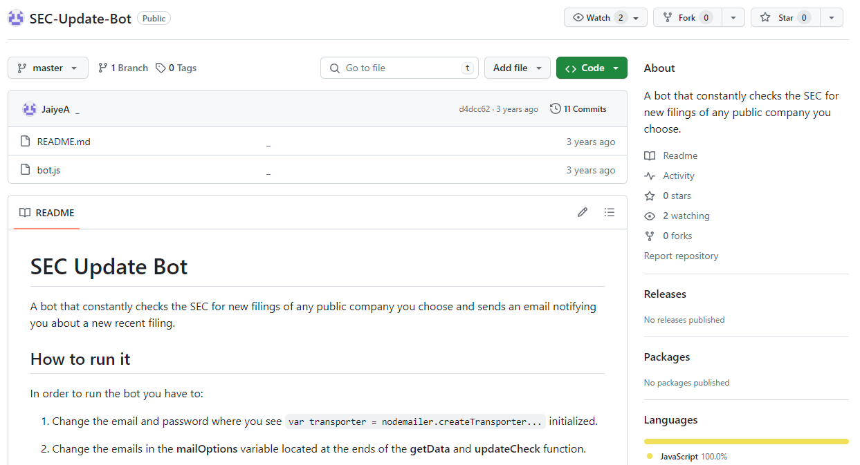The width and height of the screenshot is (860, 465).
Task: Click the eye icon on the Watch button
Action: pyautogui.click(x=578, y=18)
